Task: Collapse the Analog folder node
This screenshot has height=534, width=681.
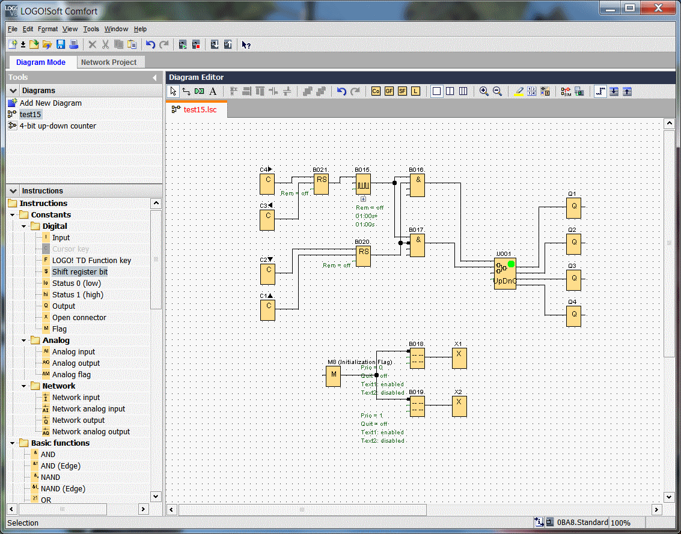Action: [x=24, y=341]
